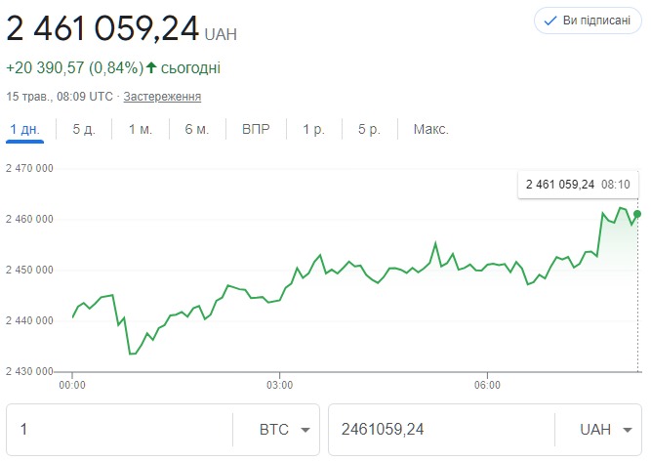Open the 'Застереження' disclaimer link
The image size is (651, 461).
coord(162,97)
